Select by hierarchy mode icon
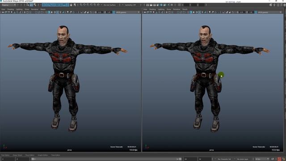The height and width of the screenshot is (161, 286). pyautogui.click(x=28, y=5)
